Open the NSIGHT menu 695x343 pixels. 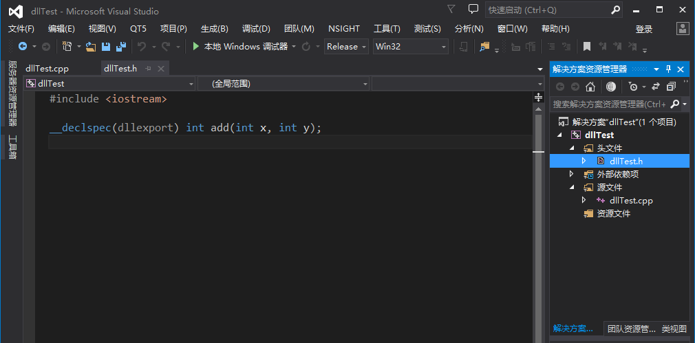click(344, 29)
